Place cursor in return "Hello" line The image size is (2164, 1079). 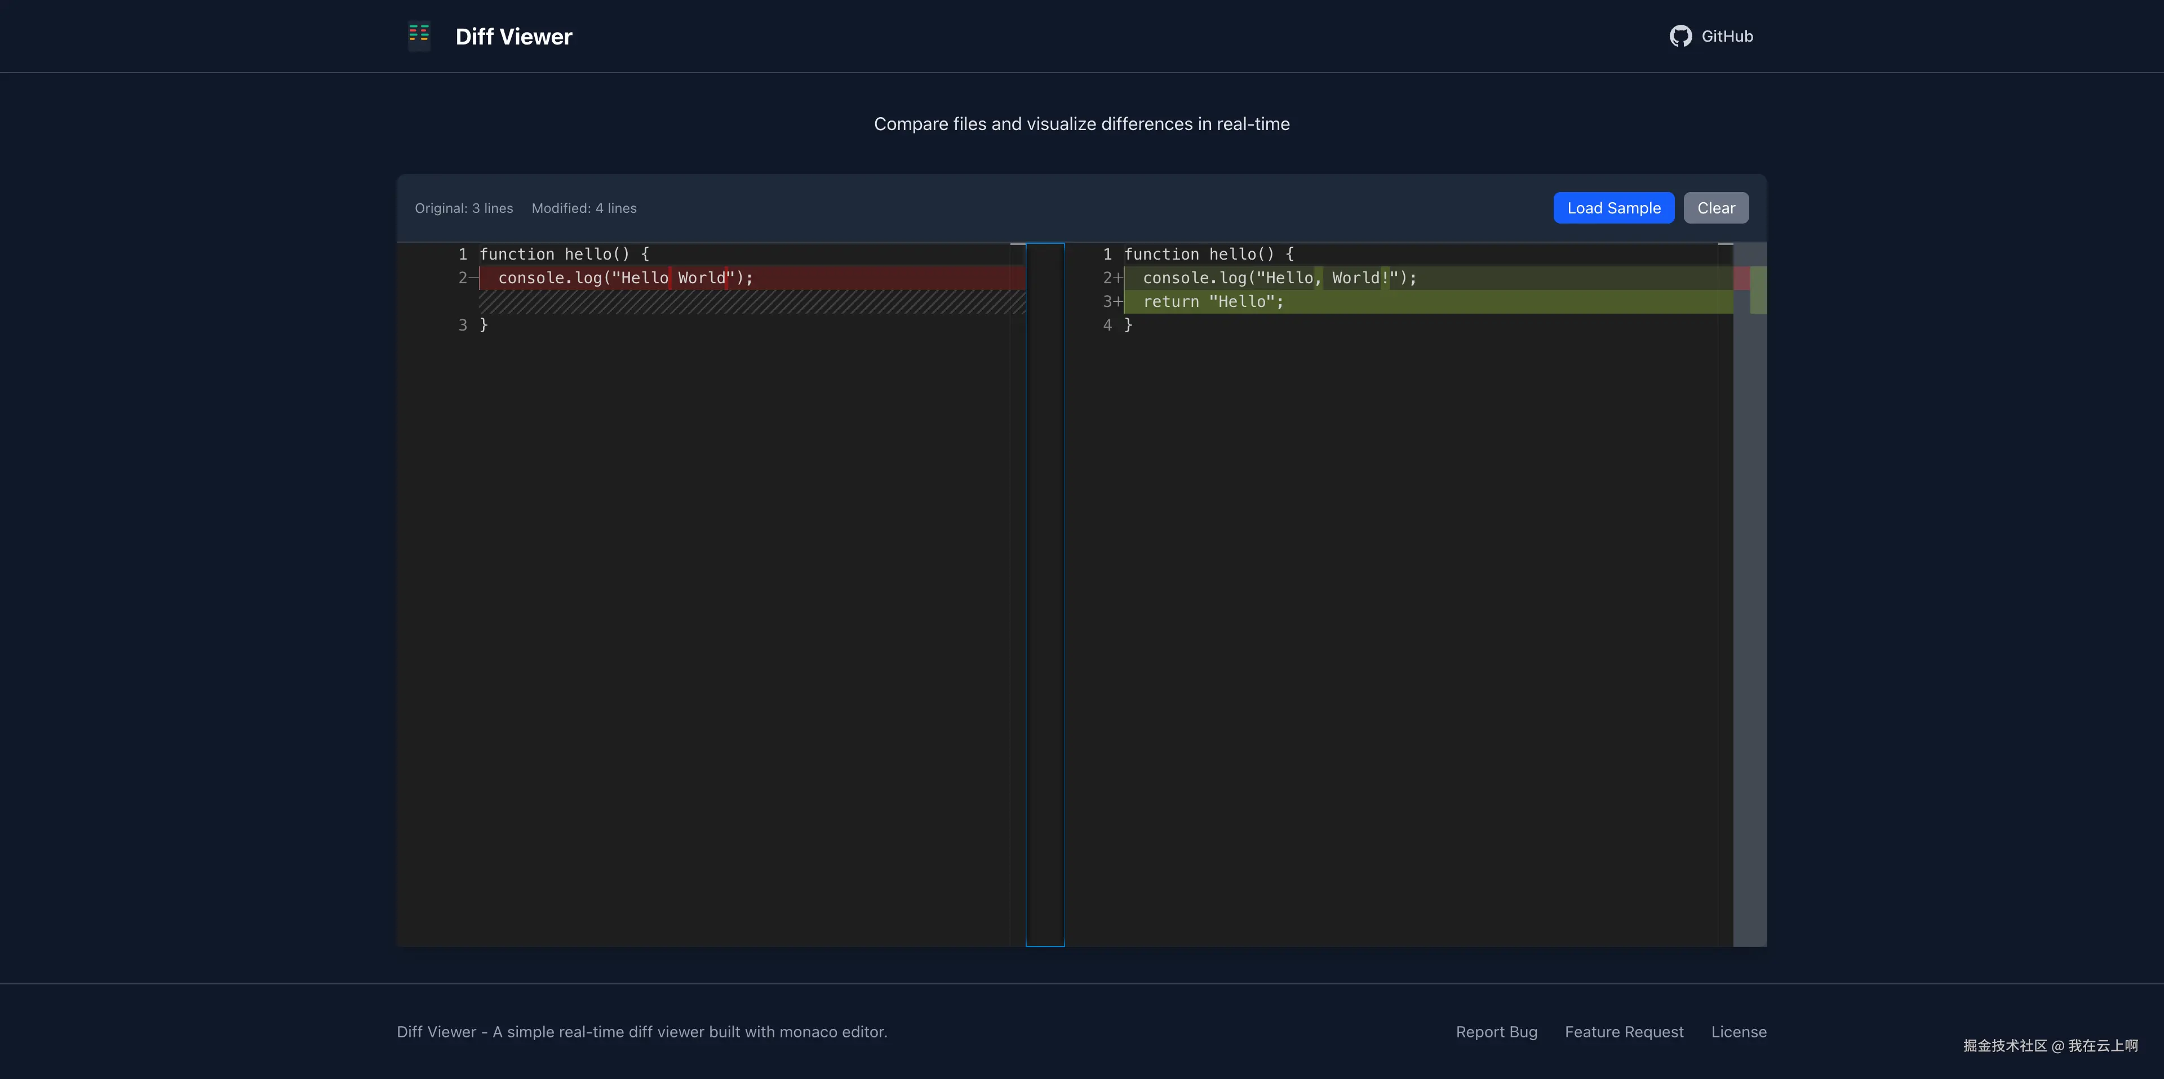[x=1213, y=301]
